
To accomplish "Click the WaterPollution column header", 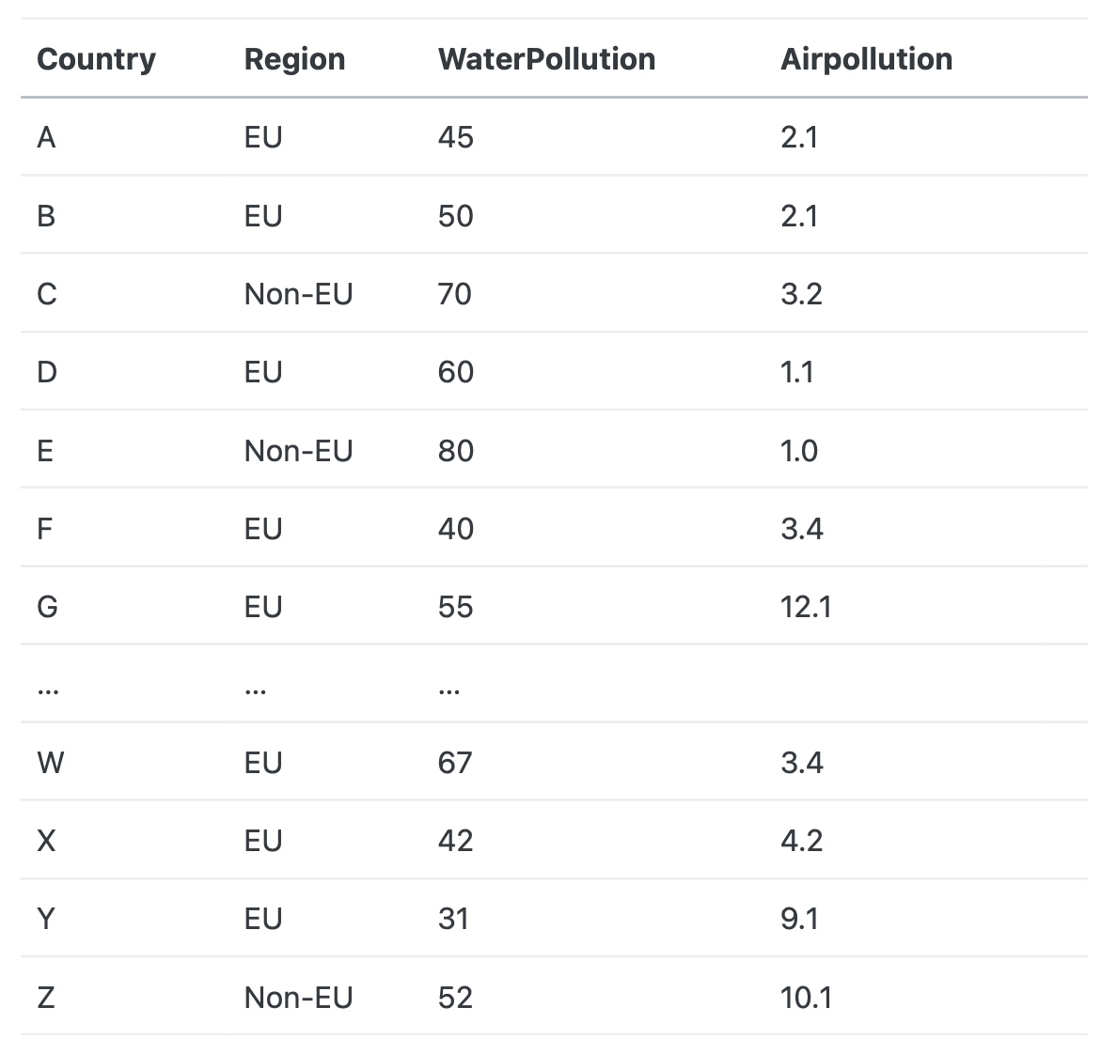I will 546,59.
